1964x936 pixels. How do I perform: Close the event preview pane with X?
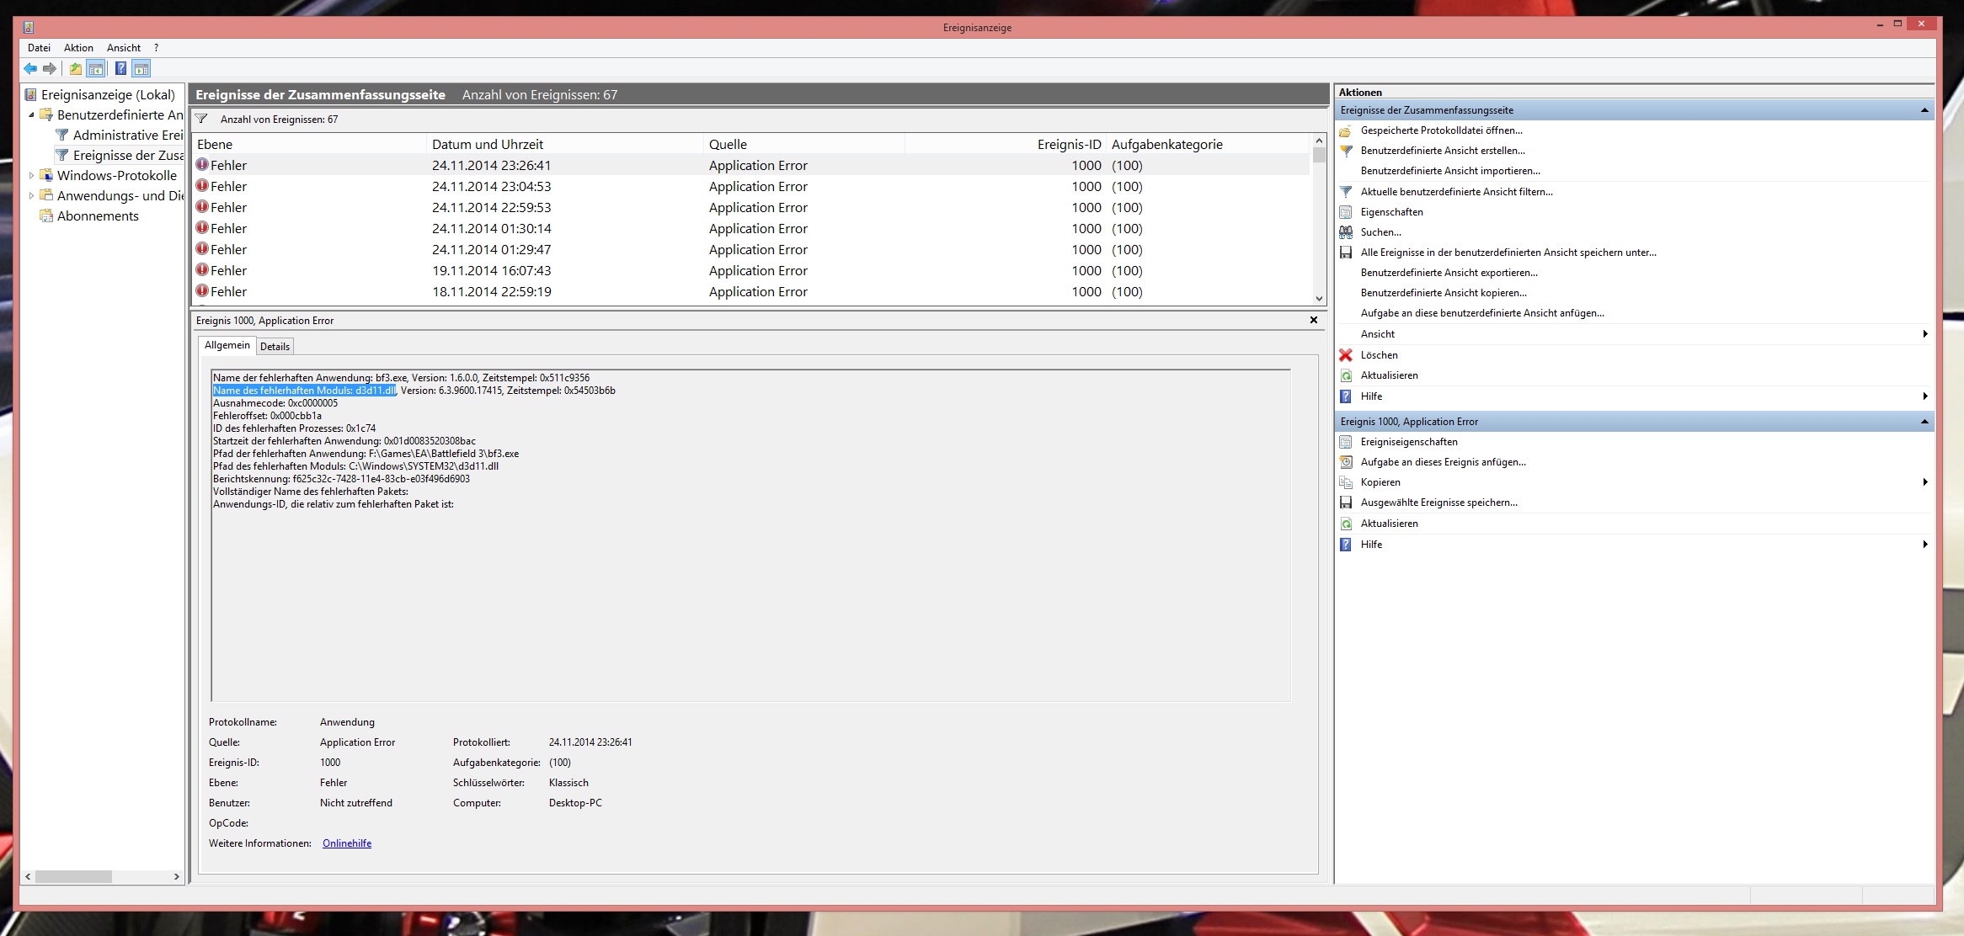click(x=1313, y=320)
